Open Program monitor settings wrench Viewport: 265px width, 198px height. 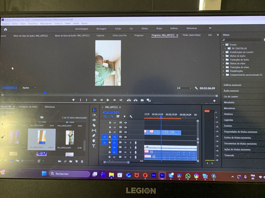(x=196, y=88)
